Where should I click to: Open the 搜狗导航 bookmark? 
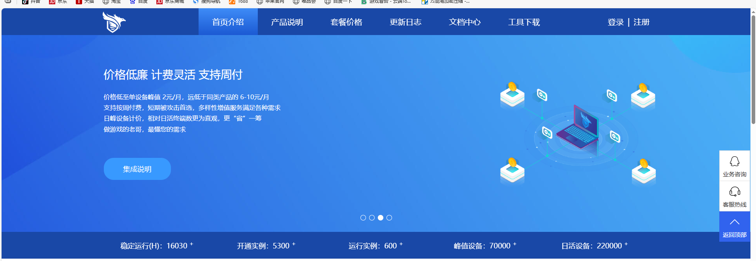coord(206,2)
